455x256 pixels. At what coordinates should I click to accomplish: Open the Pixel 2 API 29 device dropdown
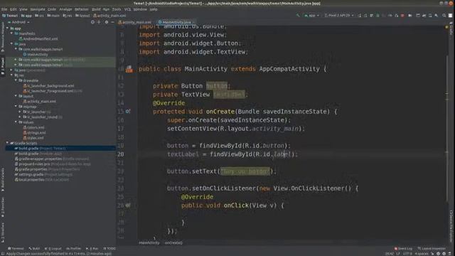click(339, 15)
